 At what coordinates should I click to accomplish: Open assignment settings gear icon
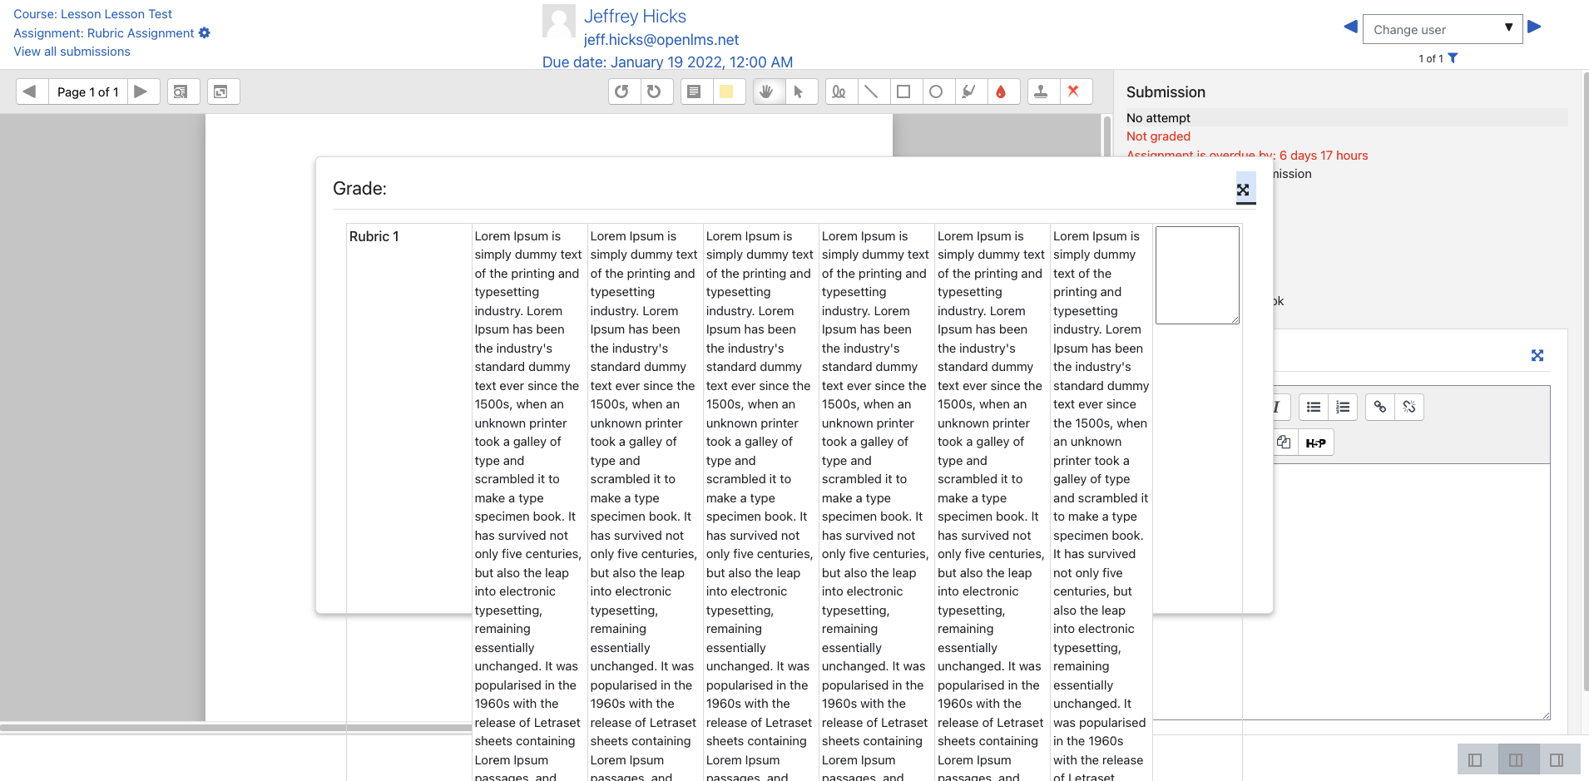pyautogui.click(x=205, y=32)
